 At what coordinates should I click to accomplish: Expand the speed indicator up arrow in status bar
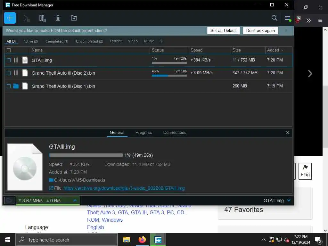(x=75, y=201)
